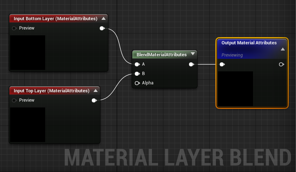296x172 pixels.
Task: Select the Input Bottom Layer node title
Action: (56, 19)
